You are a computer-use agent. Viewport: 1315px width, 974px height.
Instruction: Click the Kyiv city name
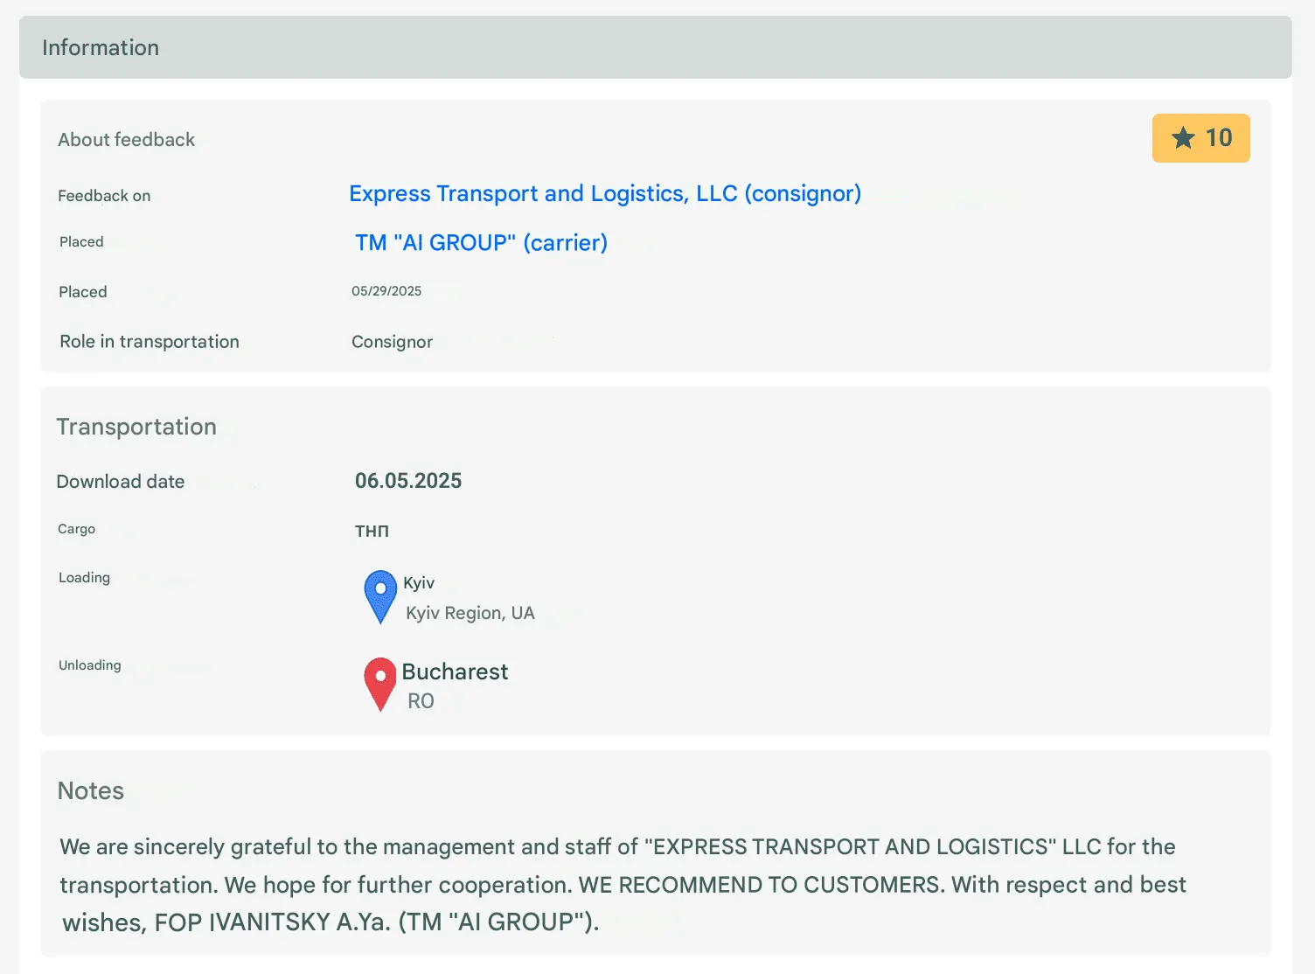(419, 582)
